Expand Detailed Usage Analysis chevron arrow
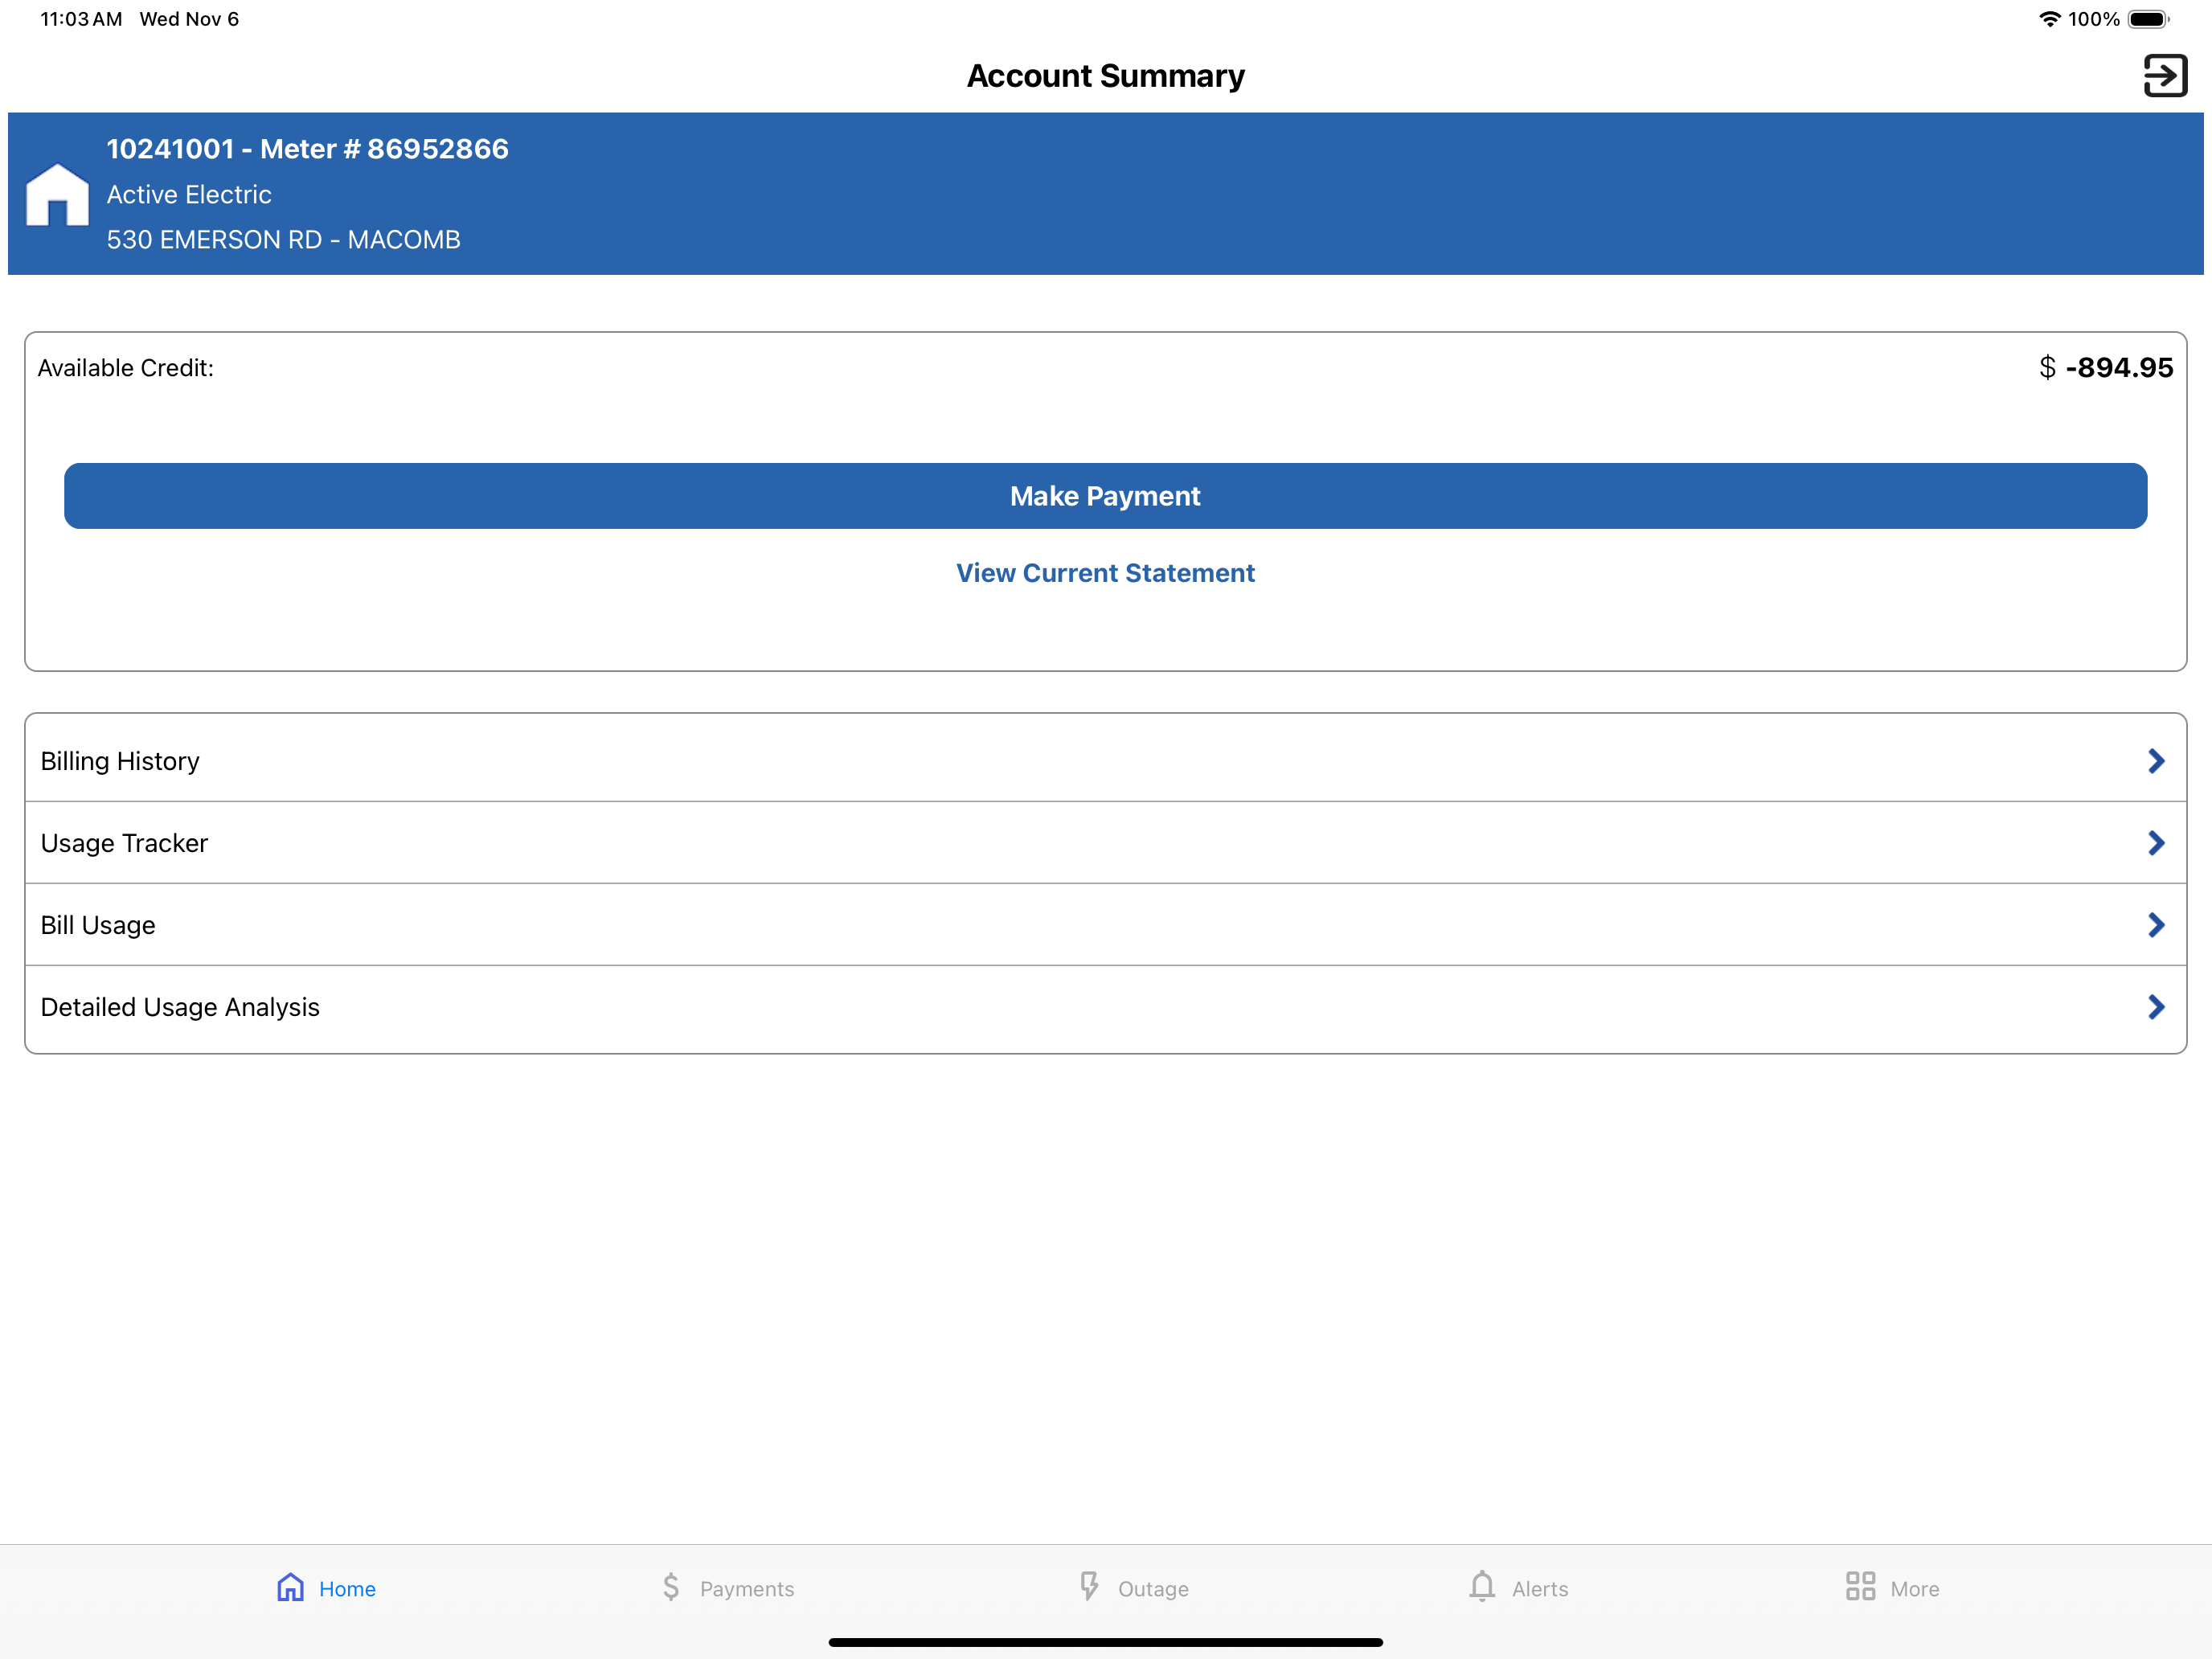 click(x=2156, y=1007)
